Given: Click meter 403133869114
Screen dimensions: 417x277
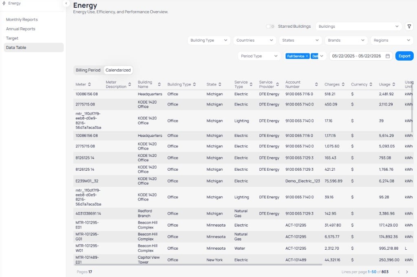Looking at the screenshot, I should tap(88, 213).
